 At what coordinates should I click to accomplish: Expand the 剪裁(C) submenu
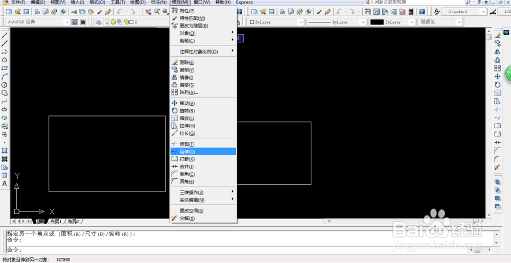tap(203, 41)
